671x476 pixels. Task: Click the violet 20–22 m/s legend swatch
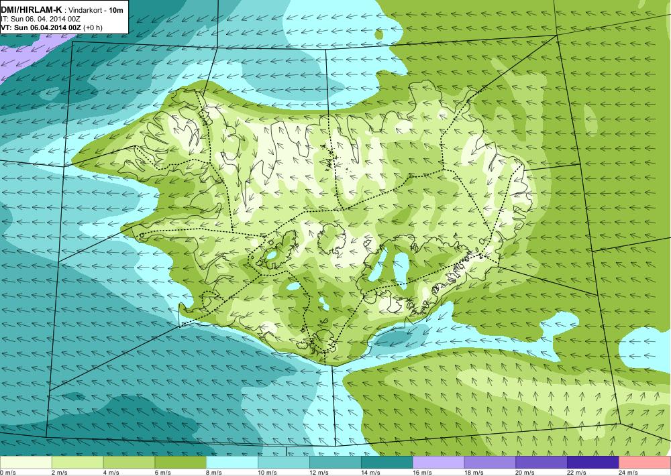pyautogui.click(x=541, y=463)
